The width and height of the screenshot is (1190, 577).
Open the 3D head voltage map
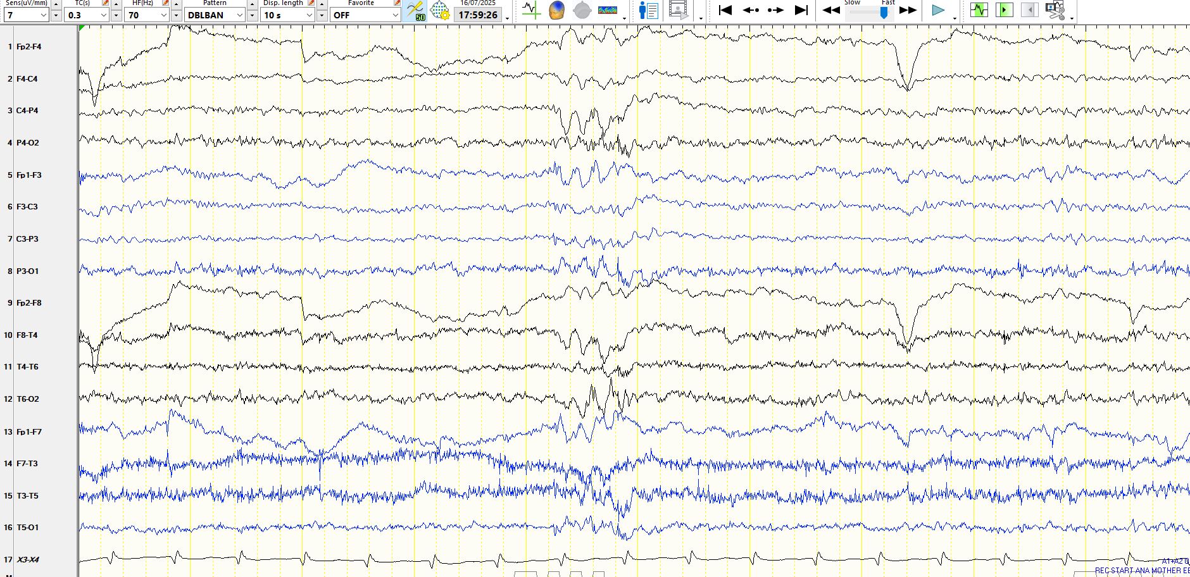556,10
